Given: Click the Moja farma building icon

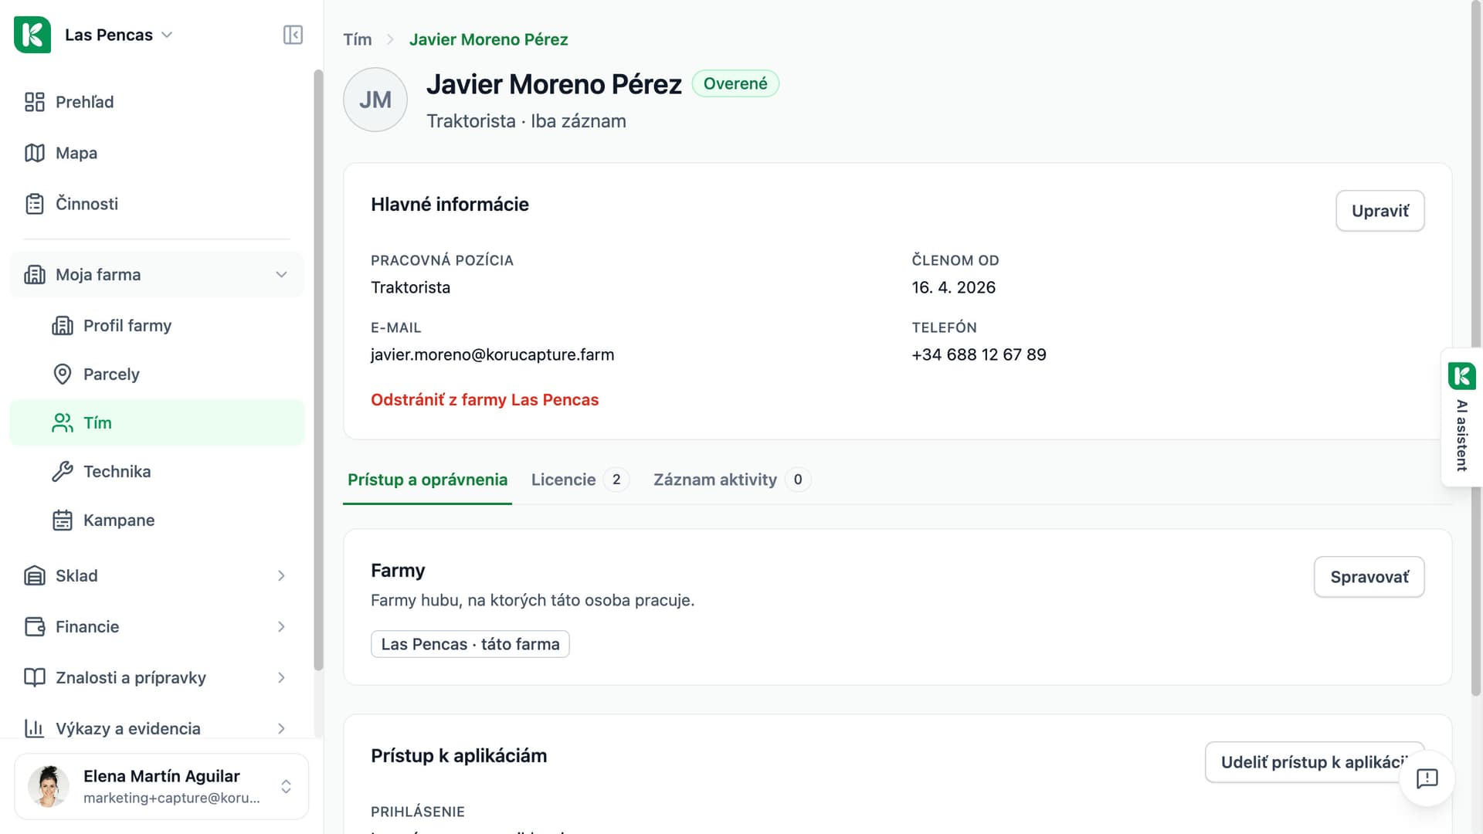Looking at the screenshot, I should point(35,275).
